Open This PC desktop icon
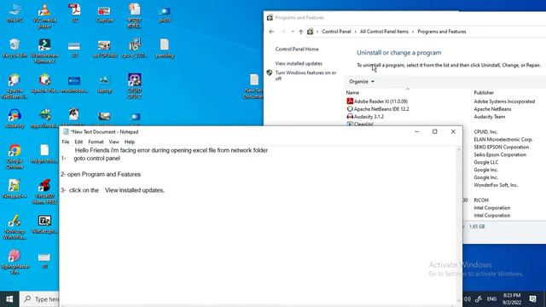Viewport: 546px width, 307px height. point(15,13)
